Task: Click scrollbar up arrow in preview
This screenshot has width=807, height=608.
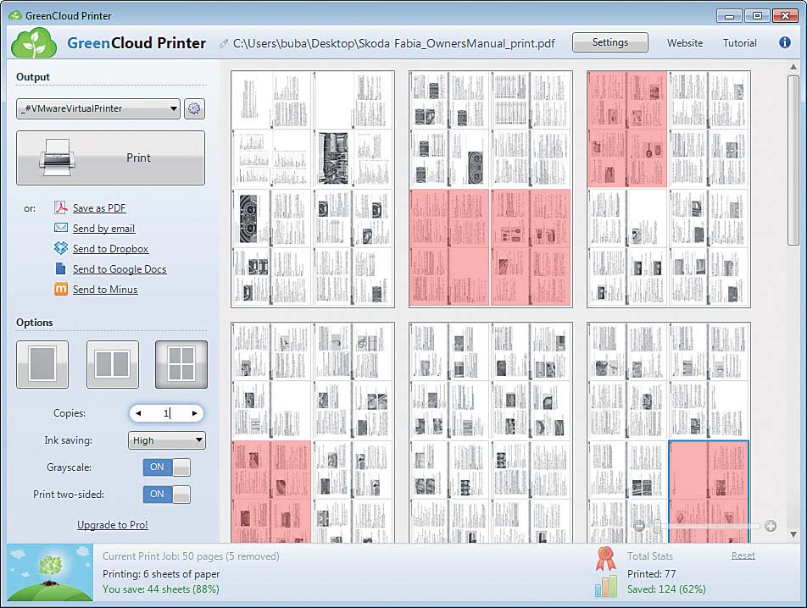Action: pos(793,68)
